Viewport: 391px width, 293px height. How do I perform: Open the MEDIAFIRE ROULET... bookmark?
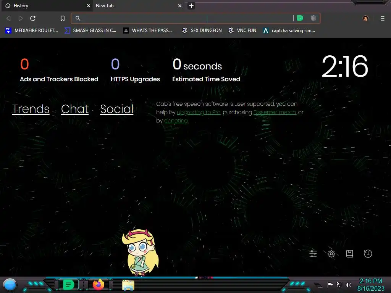32,31
